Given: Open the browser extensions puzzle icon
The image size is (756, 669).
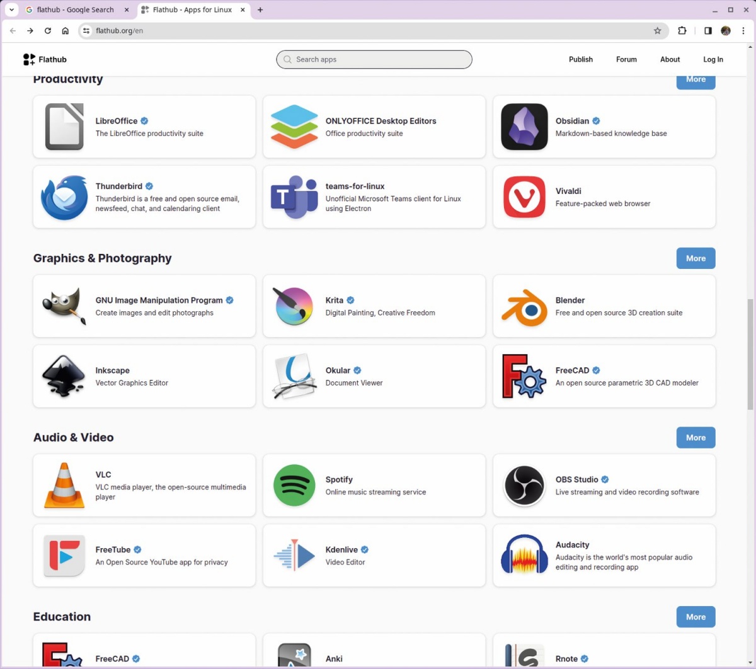Looking at the screenshot, I should coord(682,30).
